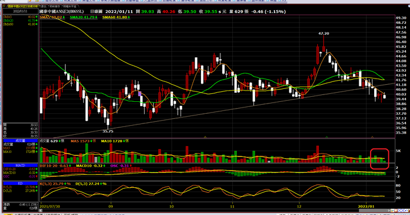The image size is (410, 215).
Task: Click header change -0.46 (-1.15%)
Action: [x=268, y=11]
